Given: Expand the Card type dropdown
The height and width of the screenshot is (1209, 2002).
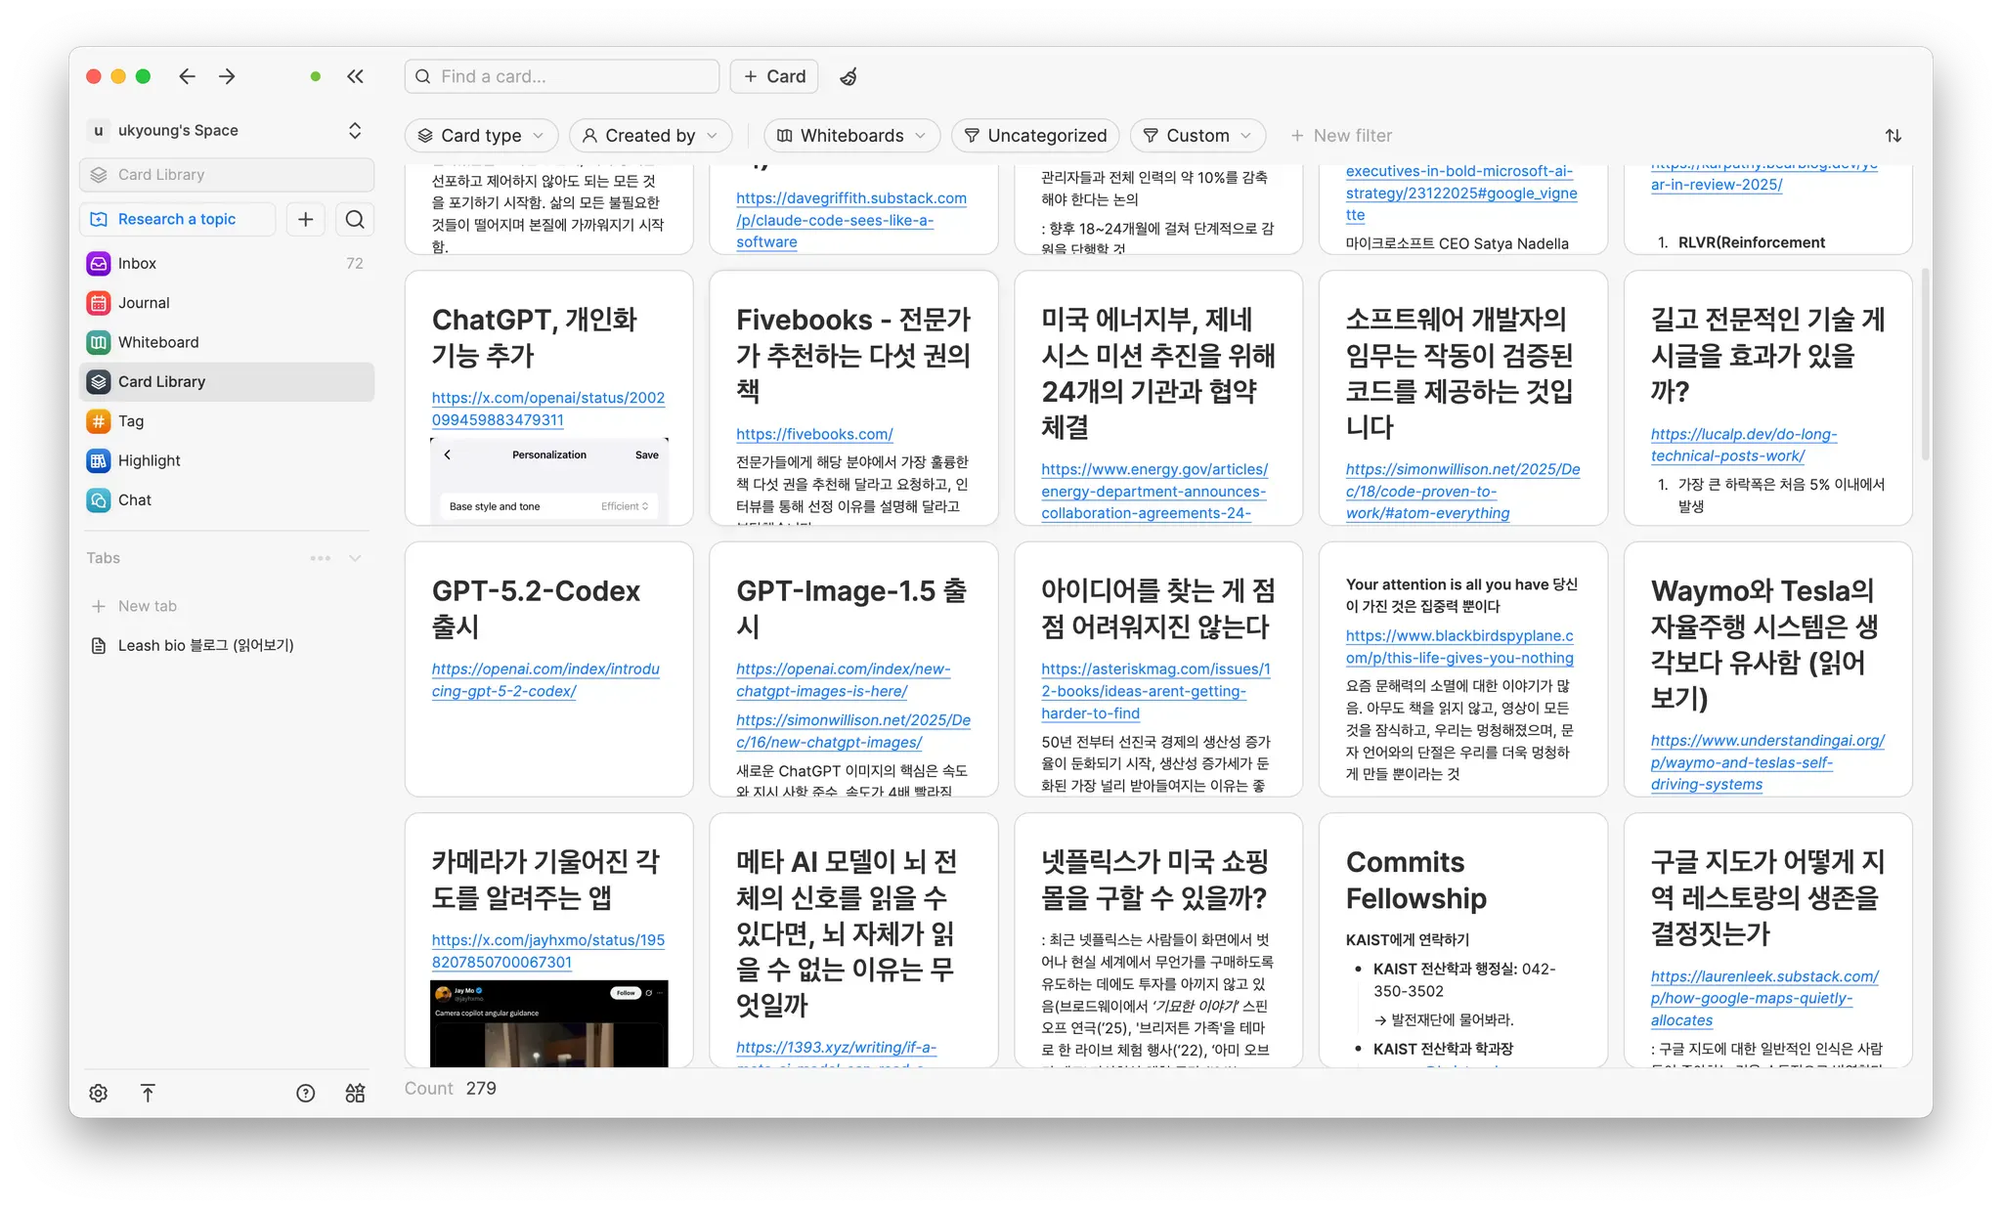Looking at the screenshot, I should pos(481,135).
